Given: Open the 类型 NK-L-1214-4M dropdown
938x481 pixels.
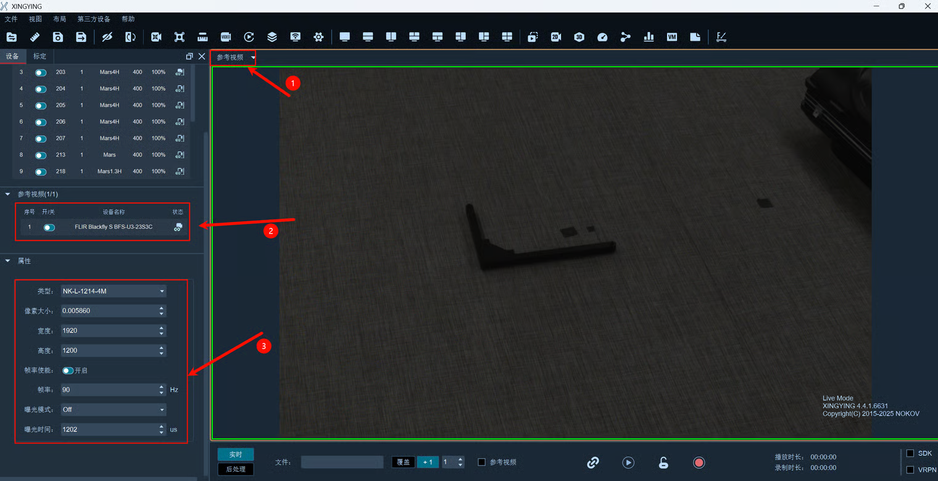Looking at the screenshot, I should tap(114, 291).
